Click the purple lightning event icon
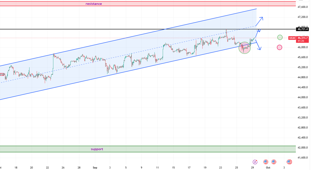The image size is (312, 170). (x=255, y=162)
